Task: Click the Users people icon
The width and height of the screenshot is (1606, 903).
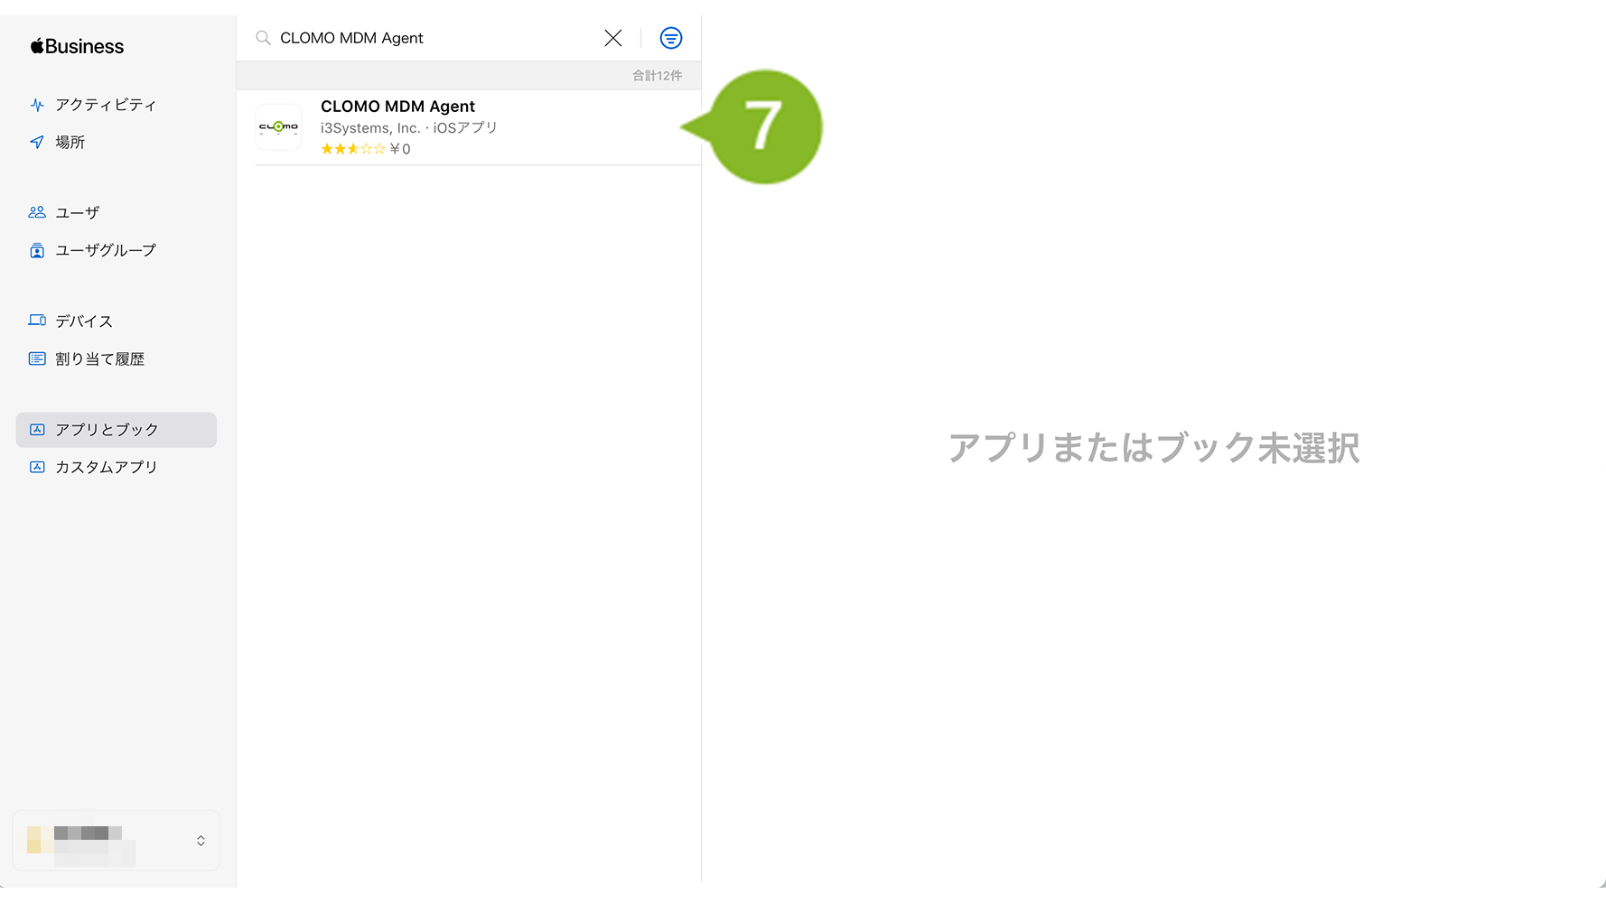Action: pyautogui.click(x=37, y=212)
